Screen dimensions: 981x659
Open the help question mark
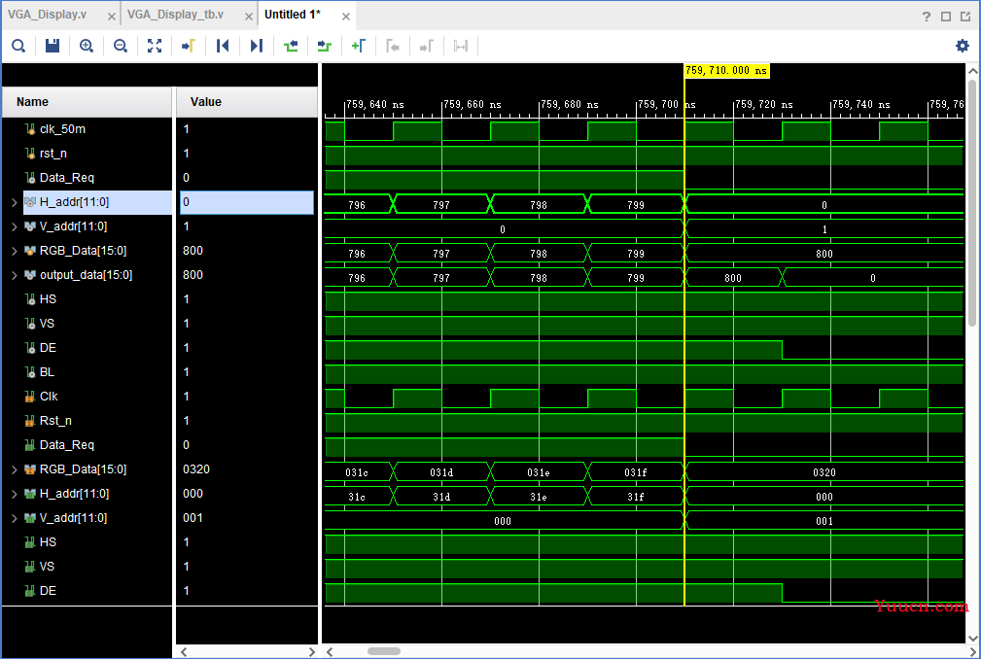pyautogui.click(x=927, y=17)
